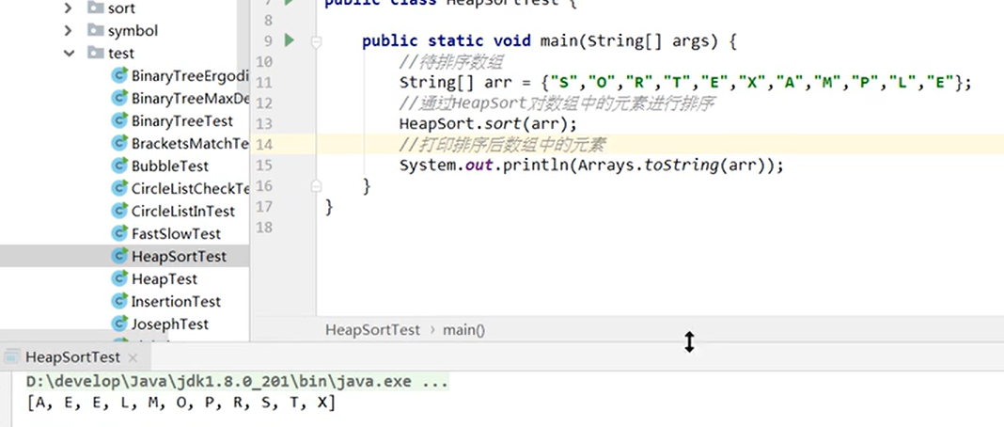Collapse the test folder chevron
This screenshot has width=1004, height=427.
pos(69,53)
